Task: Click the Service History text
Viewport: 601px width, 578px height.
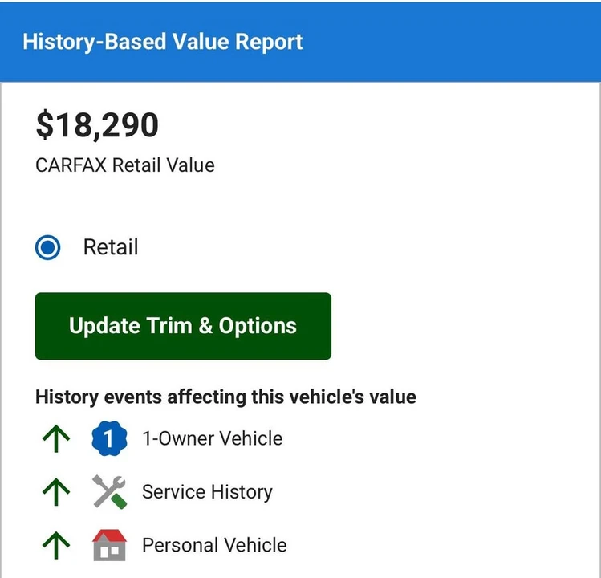Action: point(207,492)
